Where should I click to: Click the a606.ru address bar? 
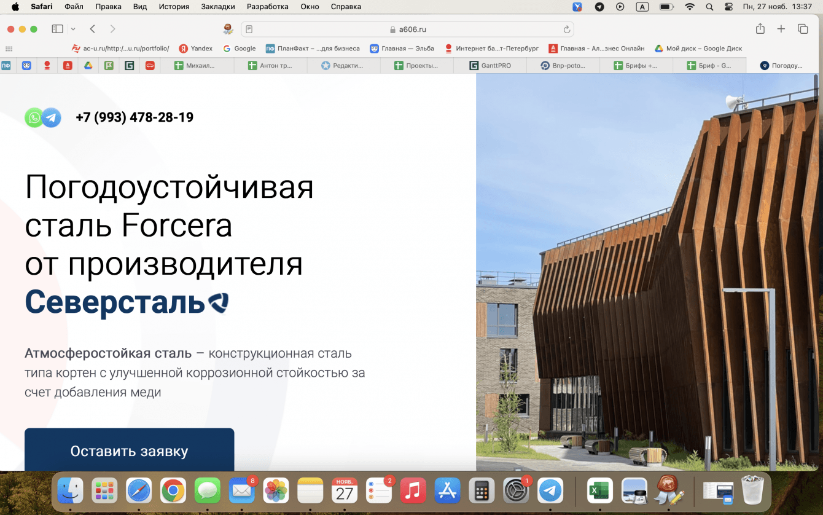(408, 29)
